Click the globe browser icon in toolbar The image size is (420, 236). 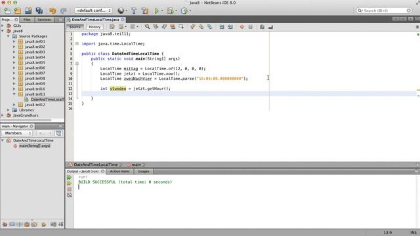[x=121, y=10]
